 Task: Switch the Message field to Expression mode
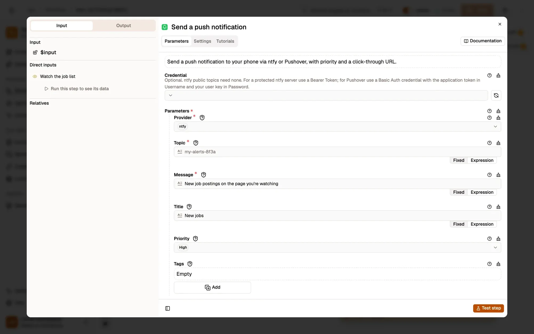click(482, 192)
